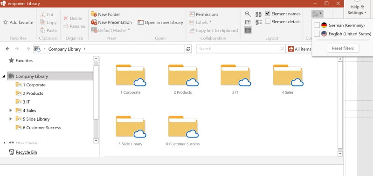
Task: Open the Default Master dropdown
Action: [x=111, y=30]
